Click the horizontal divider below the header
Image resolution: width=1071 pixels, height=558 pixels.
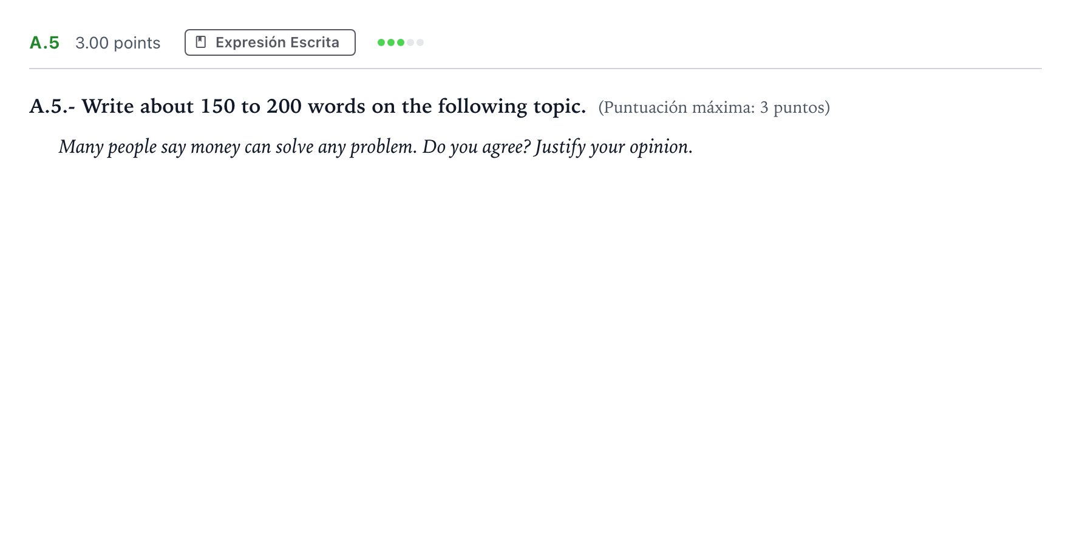pos(535,69)
